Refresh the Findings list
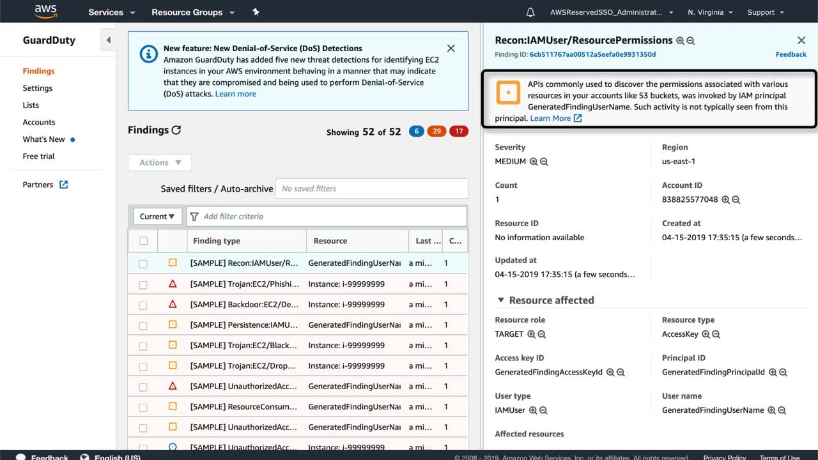The width and height of the screenshot is (818, 460). click(176, 130)
